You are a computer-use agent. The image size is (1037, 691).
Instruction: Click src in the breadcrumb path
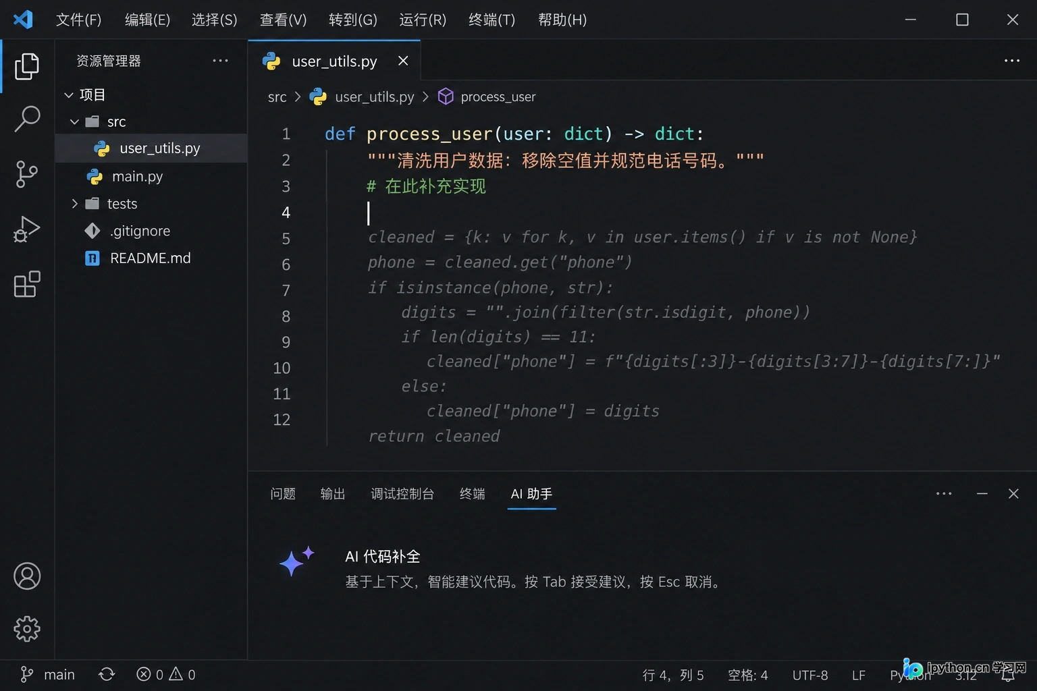pos(277,96)
